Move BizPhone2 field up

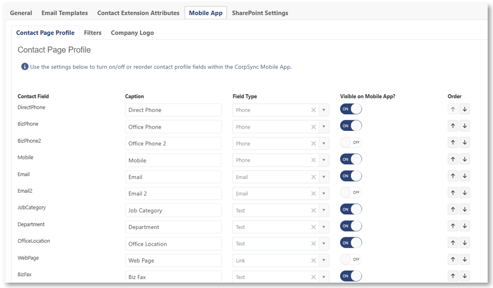point(453,143)
